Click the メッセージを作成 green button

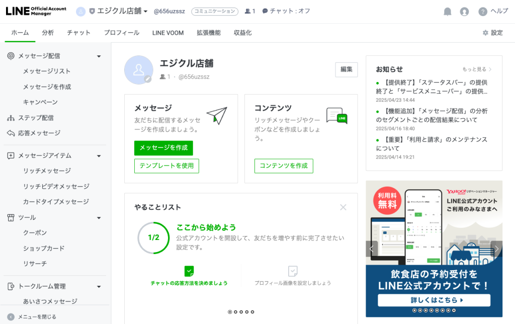pos(163,148)
